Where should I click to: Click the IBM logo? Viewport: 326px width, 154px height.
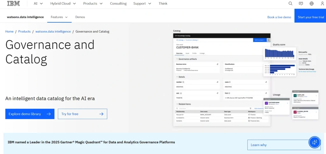click(13, 3)
